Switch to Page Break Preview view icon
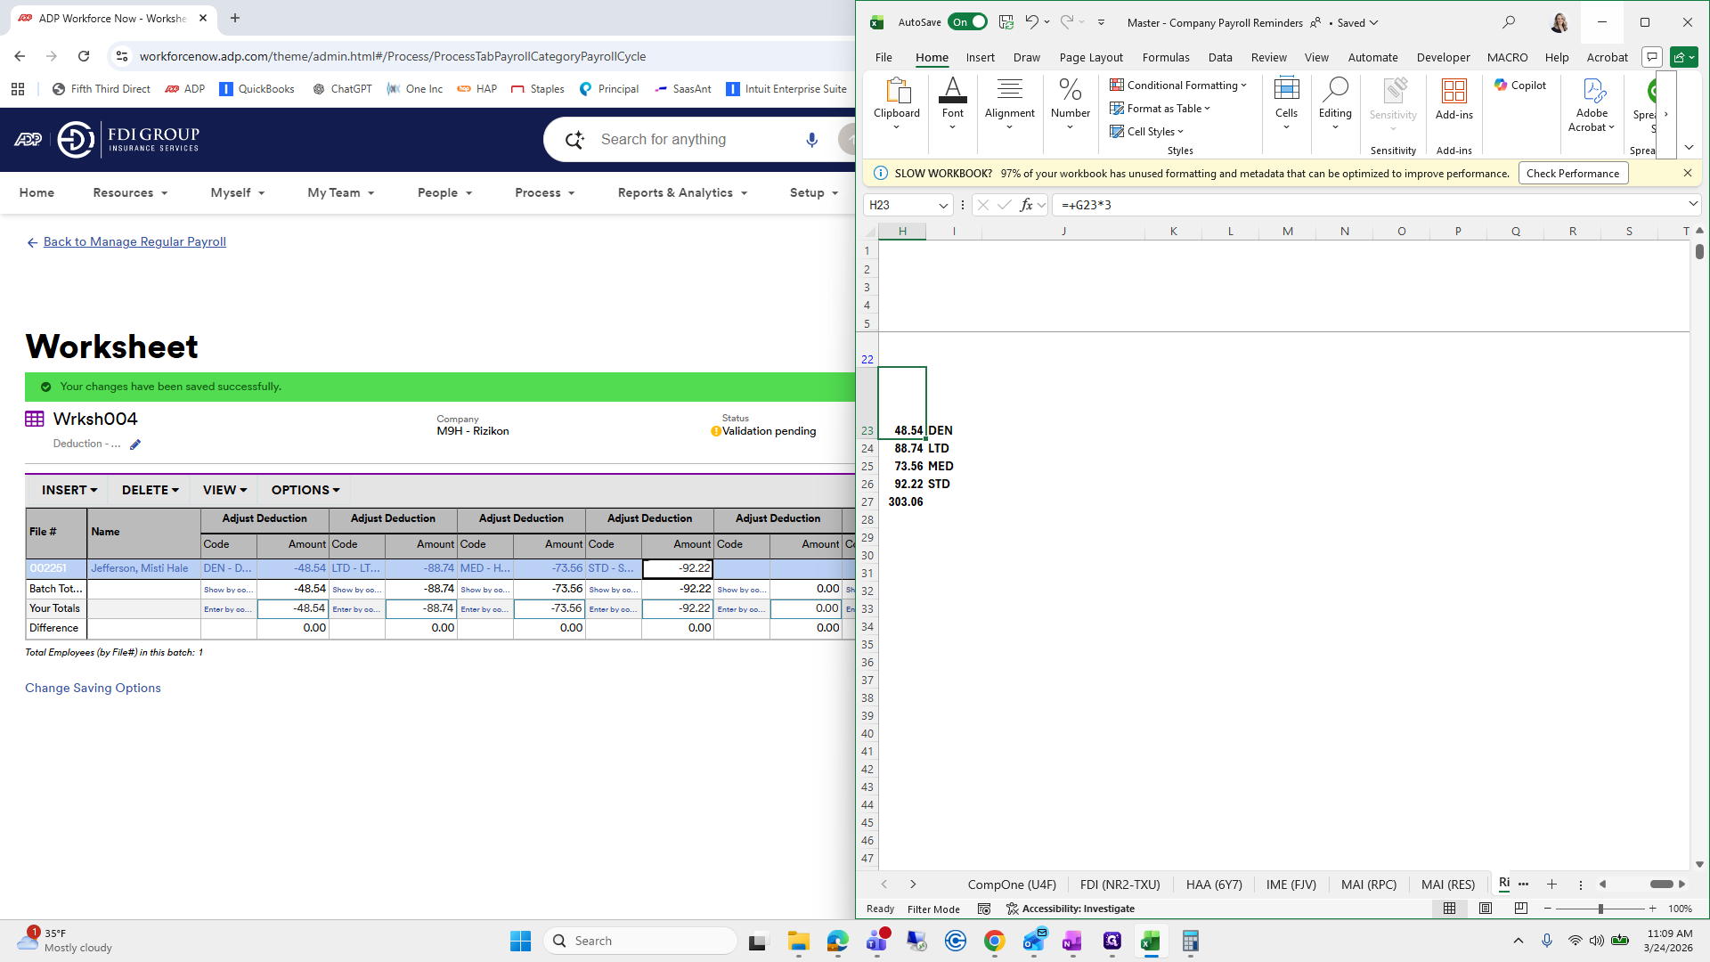 [1520, 909]
